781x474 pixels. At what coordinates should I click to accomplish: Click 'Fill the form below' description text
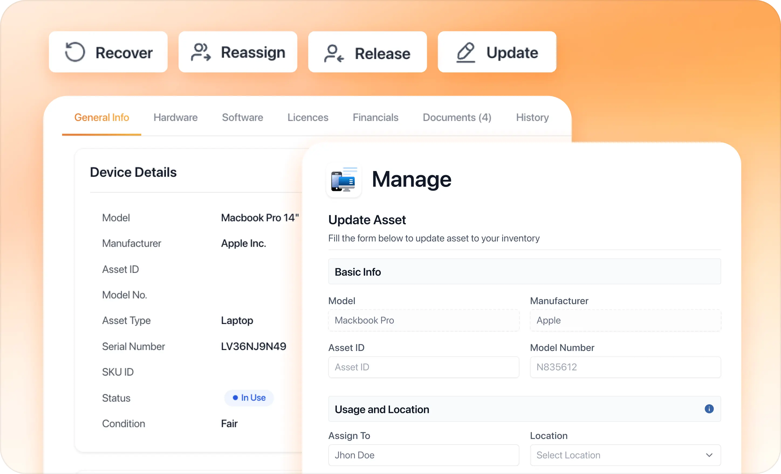434,238
